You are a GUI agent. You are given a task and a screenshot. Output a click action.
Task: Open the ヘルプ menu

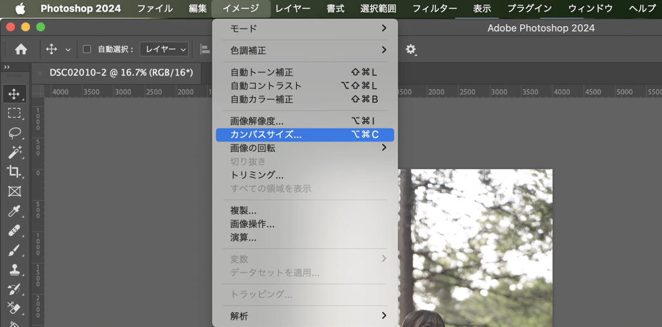click(642, 8)
